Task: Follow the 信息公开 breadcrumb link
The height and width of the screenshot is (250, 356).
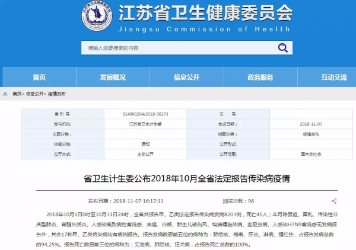Action: click(35, 94)
